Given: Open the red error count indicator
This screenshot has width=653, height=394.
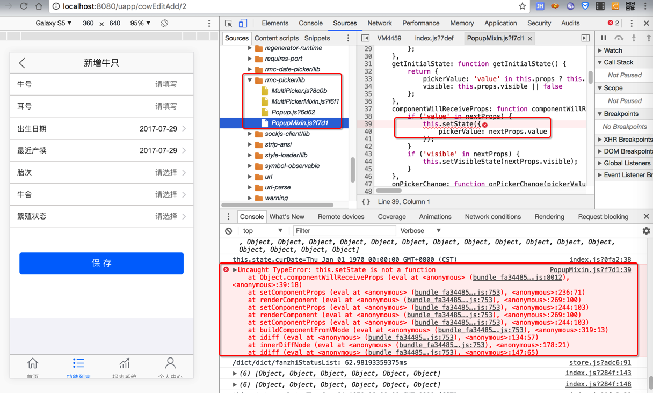Looking at the screenshot, I should (x=613, y=23).
